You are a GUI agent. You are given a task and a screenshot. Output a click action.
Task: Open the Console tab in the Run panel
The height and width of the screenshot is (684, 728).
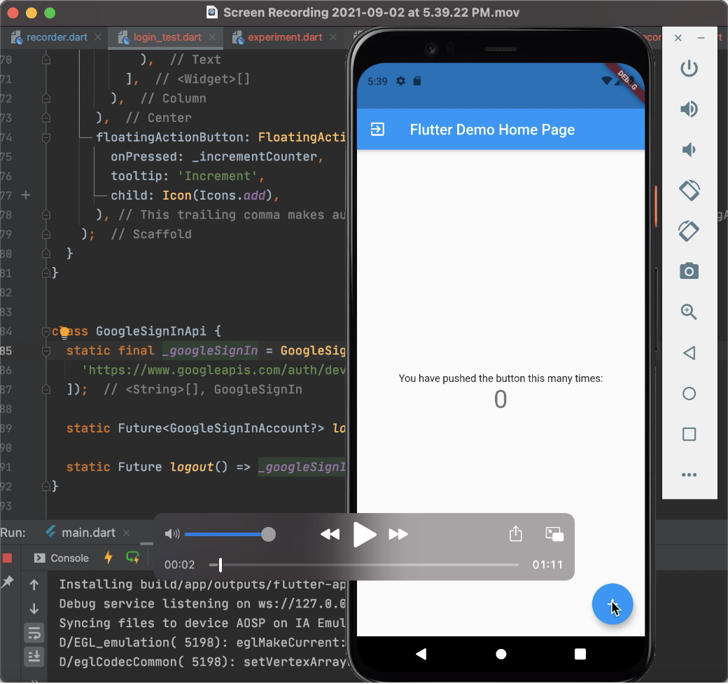click(62, 558)
